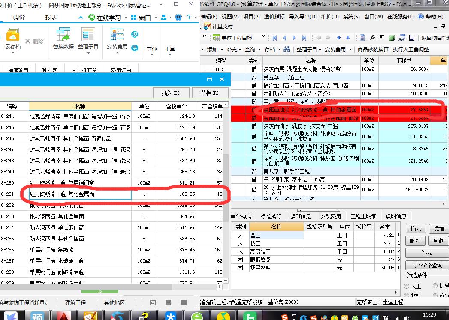The width and height of the screenshot is (449, 320).
Task: Expand the 存档 toolbar dropdown
Action: click(x=279, y=50)
